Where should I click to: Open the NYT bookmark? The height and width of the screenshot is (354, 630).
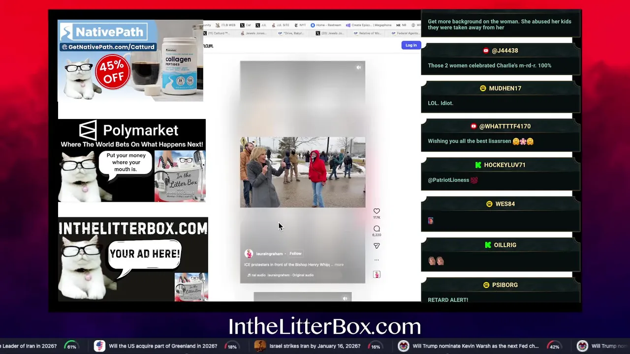pyautogui.click(x=300, y=25)
